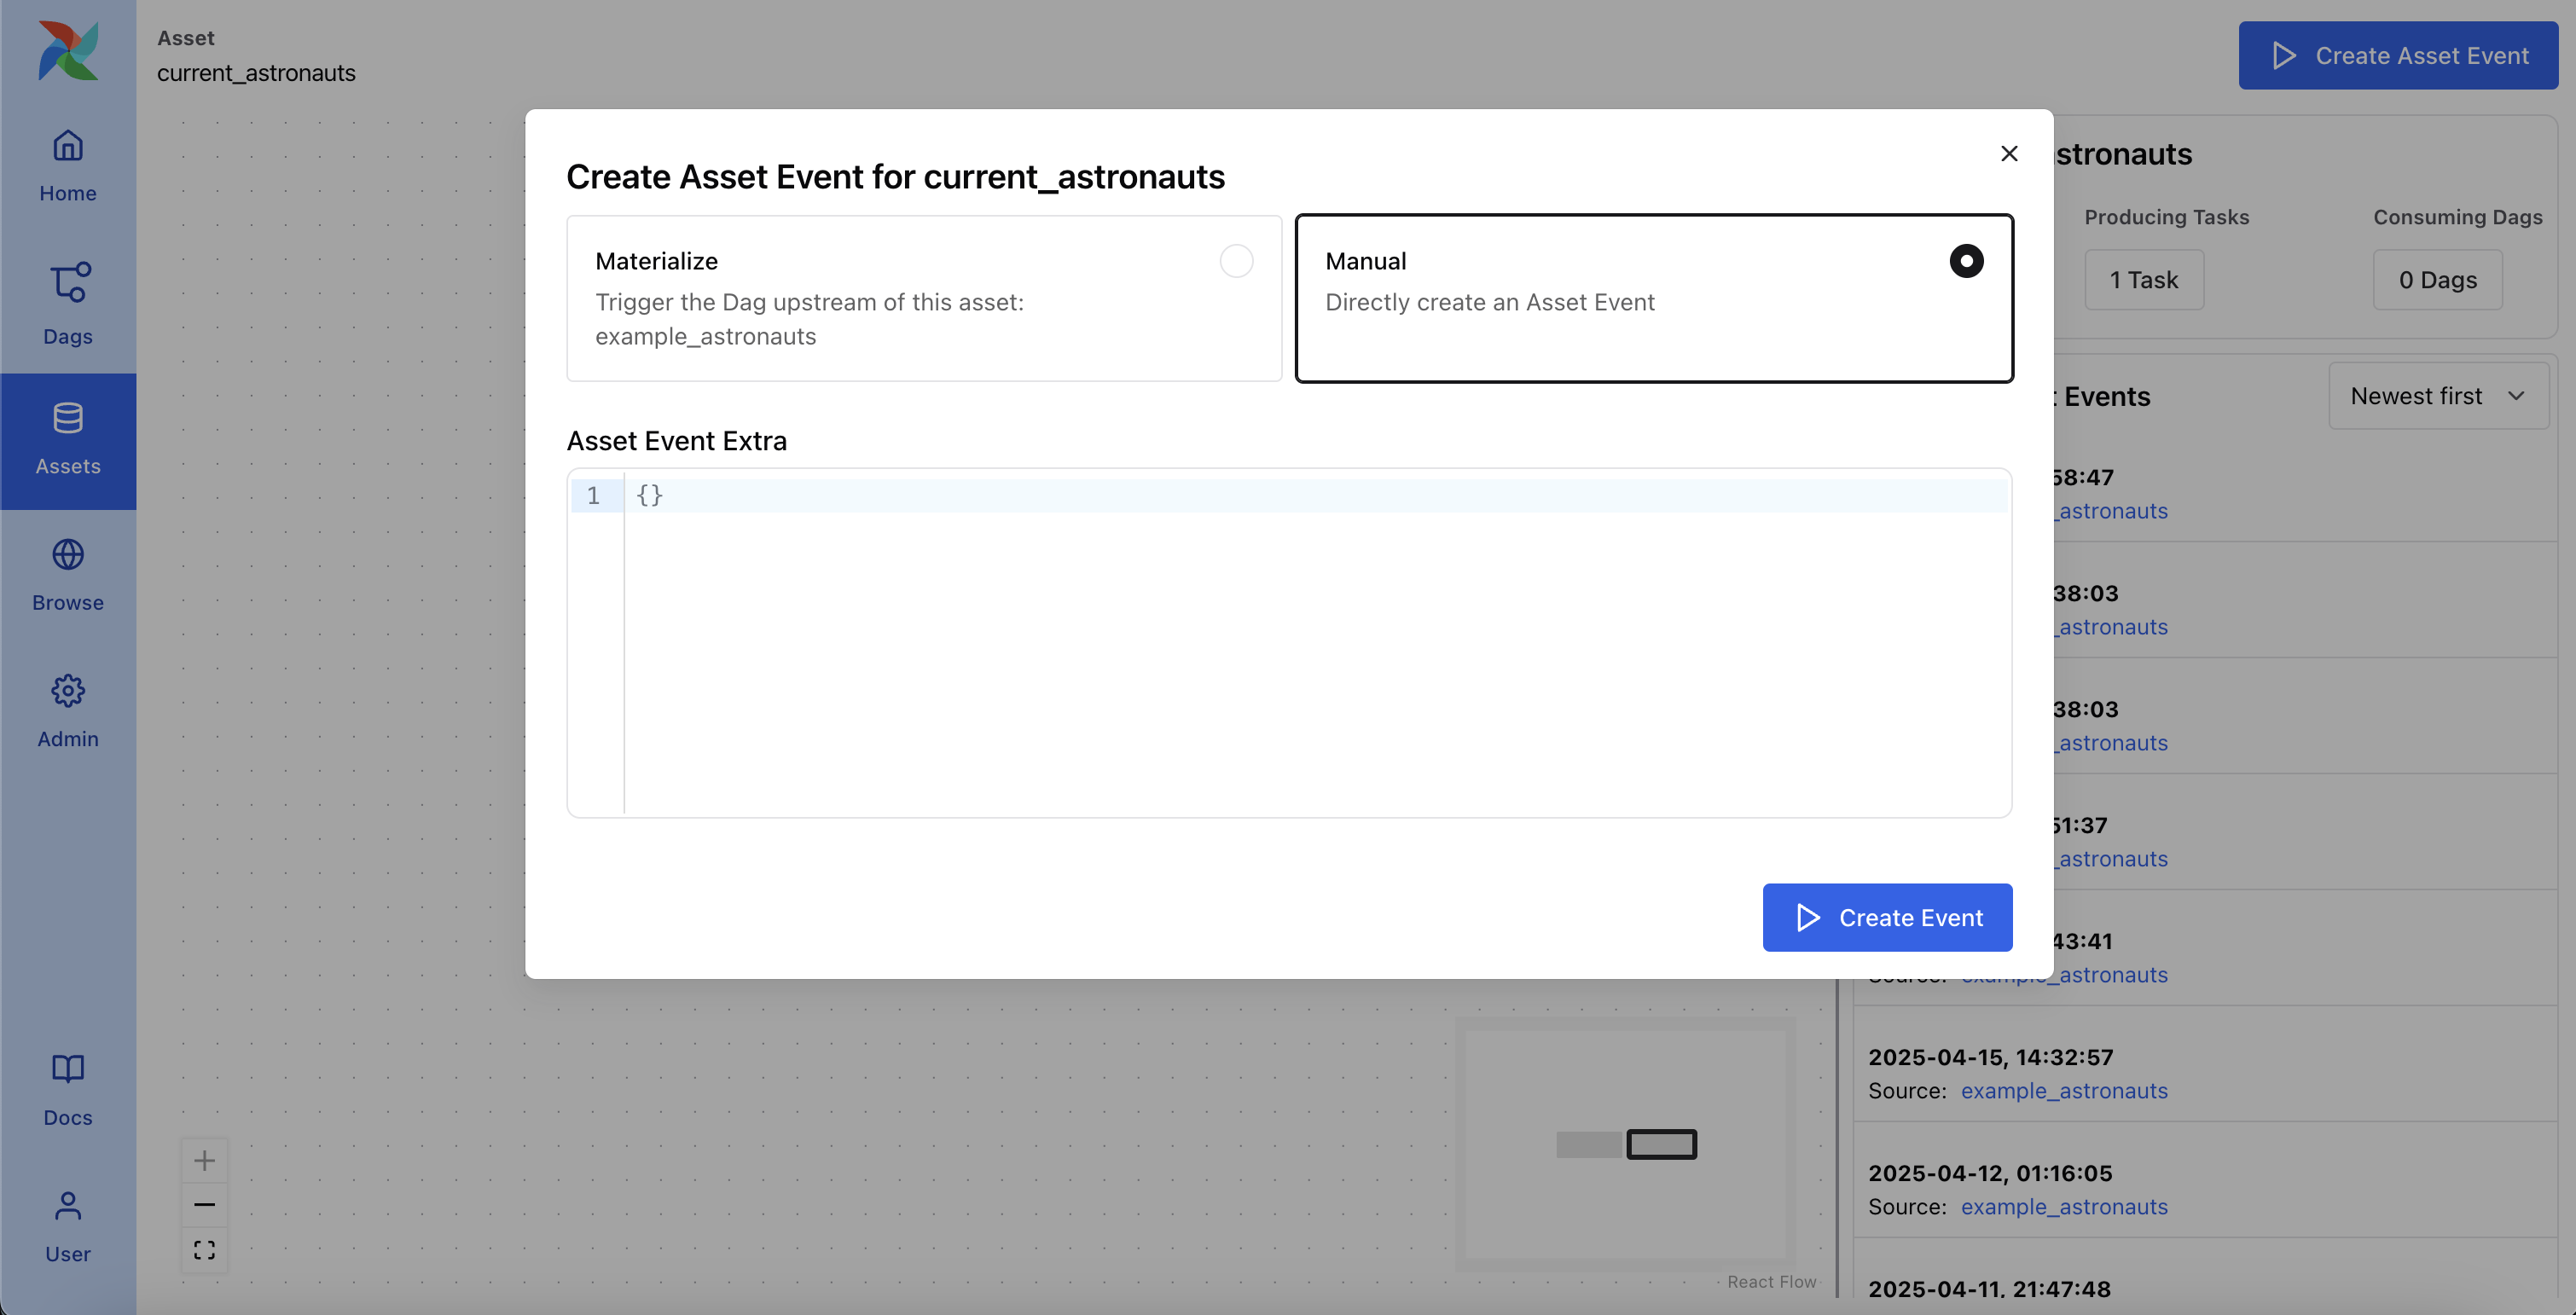Image resolution: width=2576 pixels, height=1315 pixels.
Task: Go to the Assets section
Action: click(x=68, y=441)
